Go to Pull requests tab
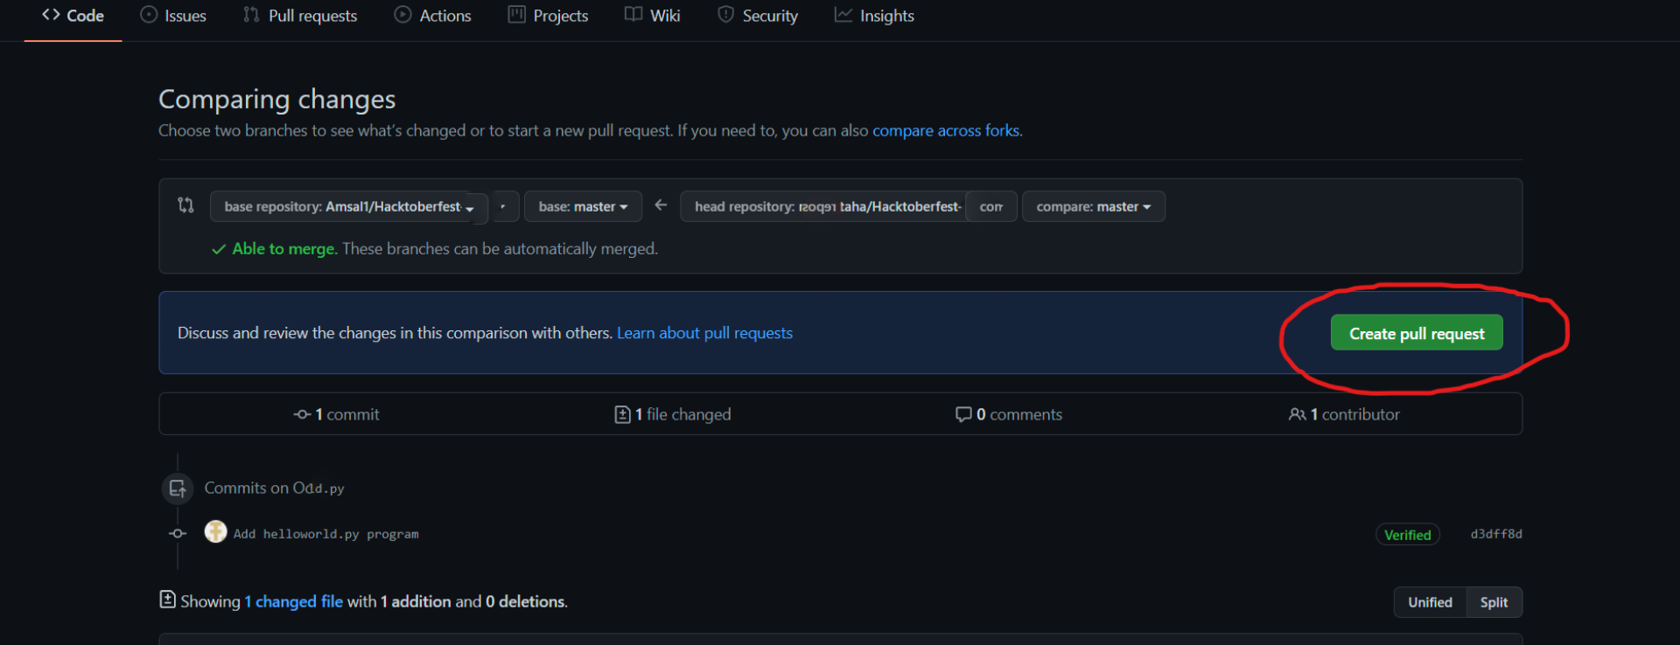Viewport: 1680px width, 645px height. point(300,16)
